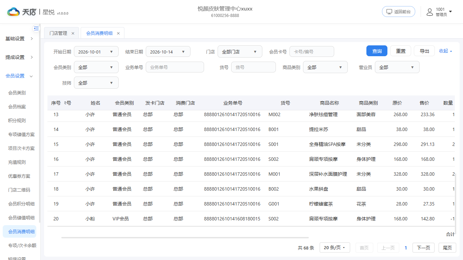Viewport: 463px width, 260px height.
Task: Collapse the sidebar using the menu fold icon
Action: 36,28
